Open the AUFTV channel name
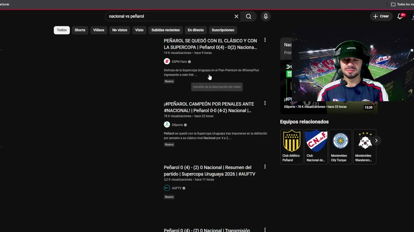The width and height of the screenshot is (414, 232). tap(177, 188)
